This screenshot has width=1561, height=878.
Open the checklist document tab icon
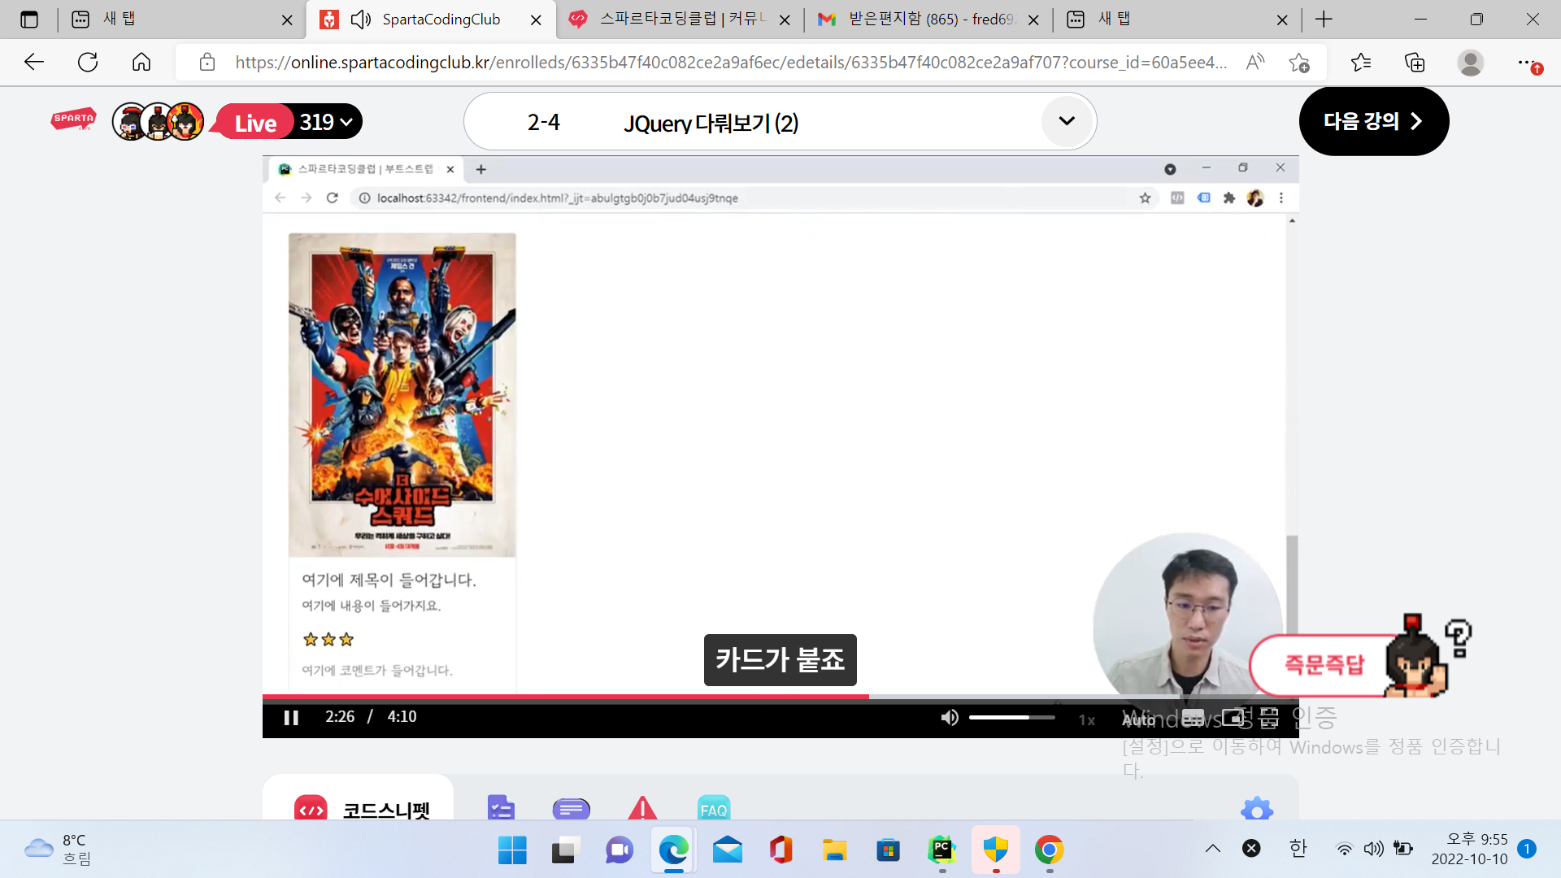pyautogui.click(x=501, y=807)
